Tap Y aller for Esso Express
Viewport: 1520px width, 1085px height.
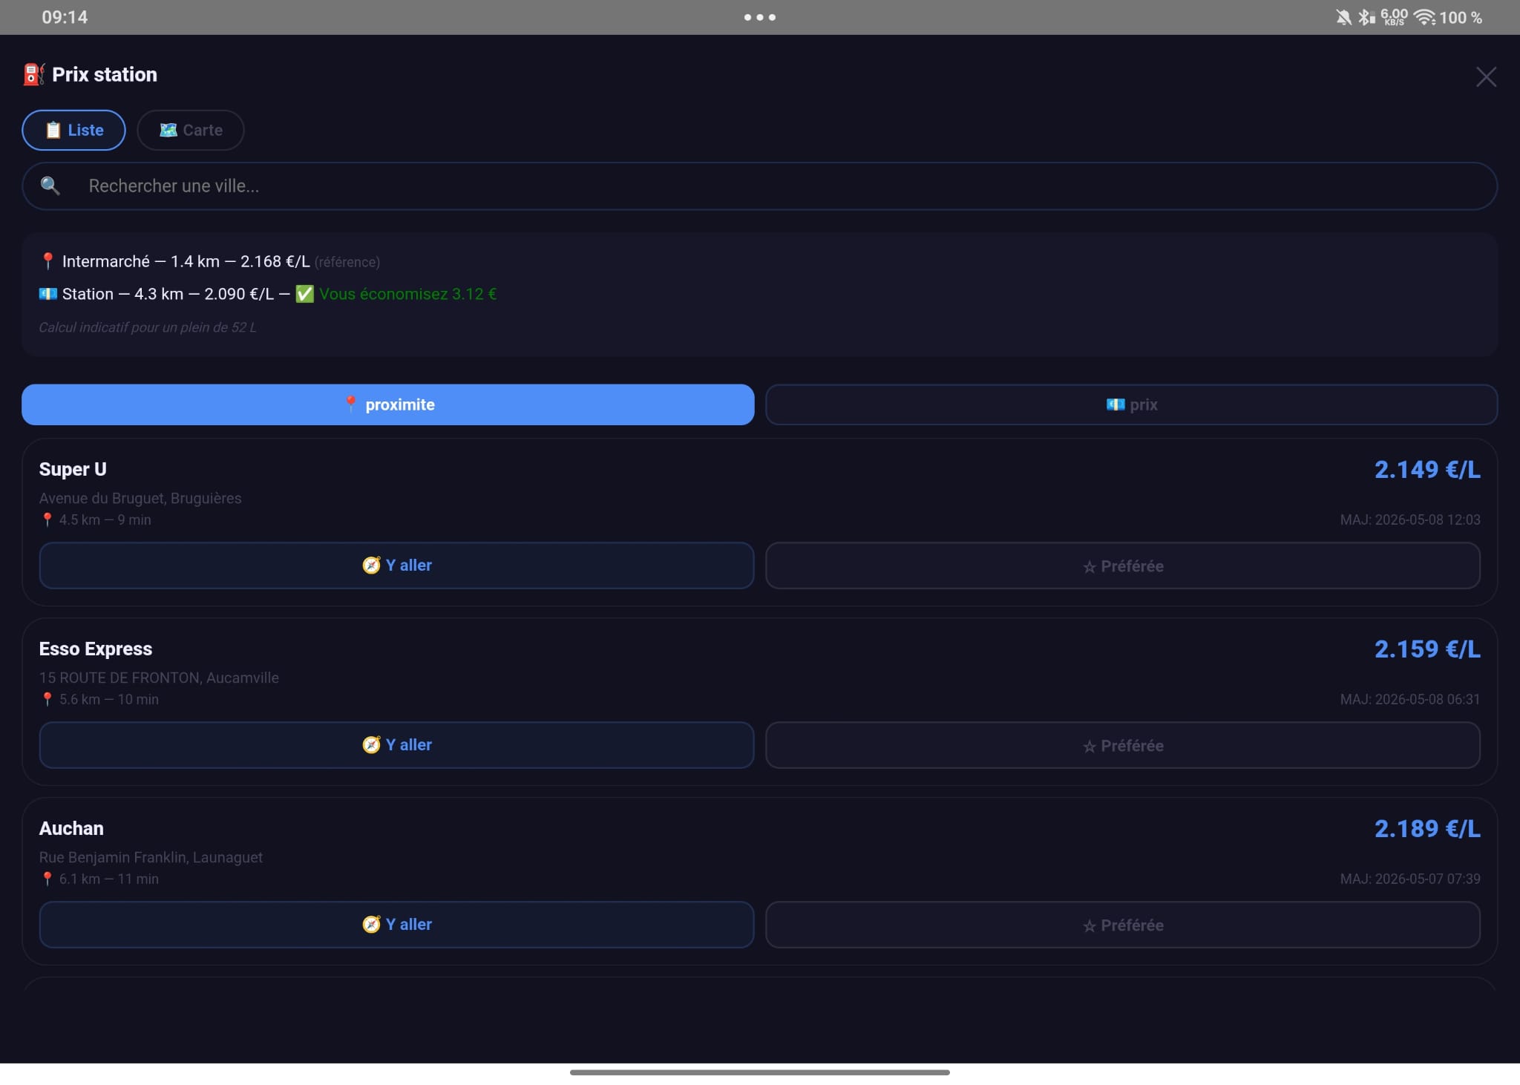pyautogui.click(x=396, y=745)
